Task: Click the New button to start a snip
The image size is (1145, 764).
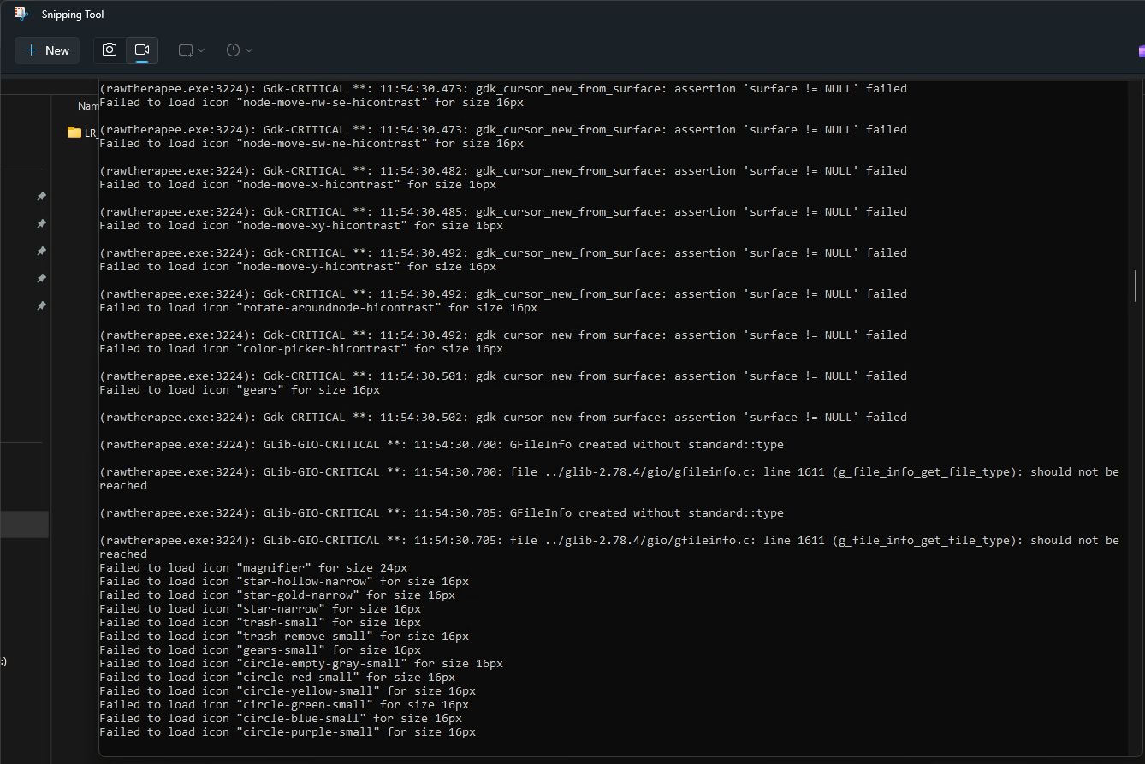Action: pos(46,50)
